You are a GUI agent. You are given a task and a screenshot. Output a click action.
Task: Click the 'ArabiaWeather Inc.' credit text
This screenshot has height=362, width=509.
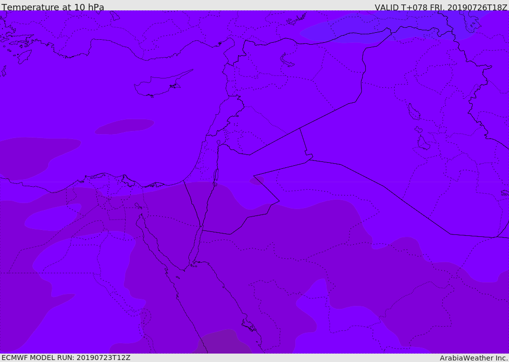tap(474, 358)
